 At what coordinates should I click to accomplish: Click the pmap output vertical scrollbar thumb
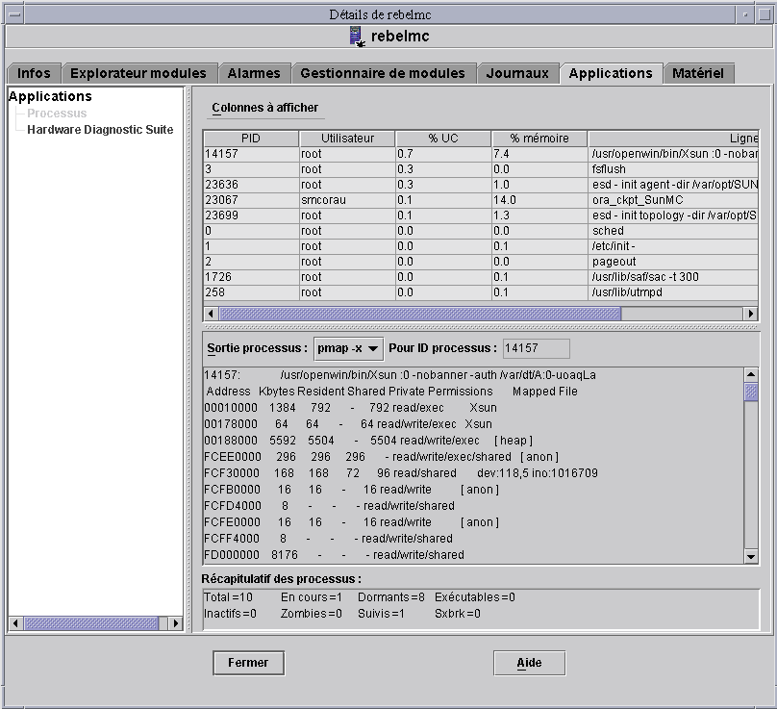pyautogui.click(x=751, y=392)
